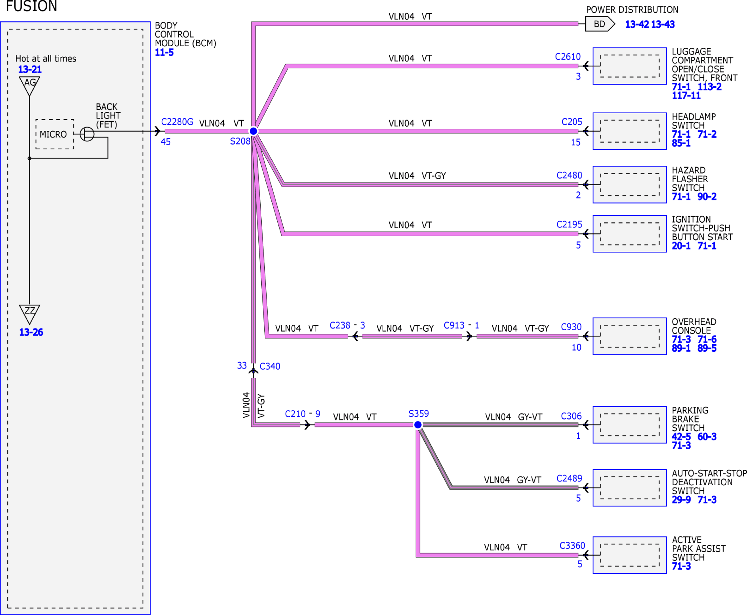Image resolution: width=747 pixels, height=615 pixels.
Task: Click the BD power distribution arrow
Action: [600, 24]
